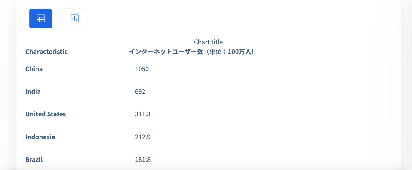Viewport: 412px width, 170px height.
Task: Click the 1050 value for China
Action: pyautogui.click(x=142, y=69)
